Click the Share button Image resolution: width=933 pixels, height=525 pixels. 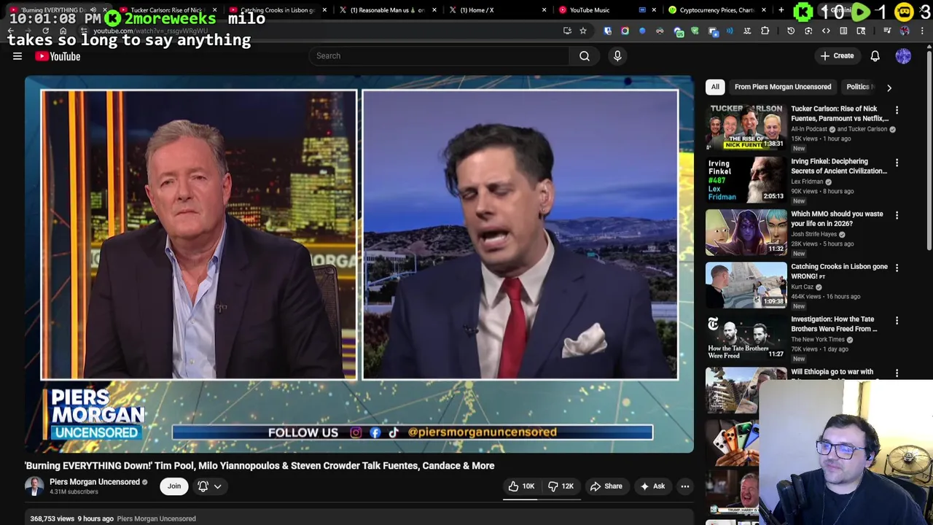(606, 486)
